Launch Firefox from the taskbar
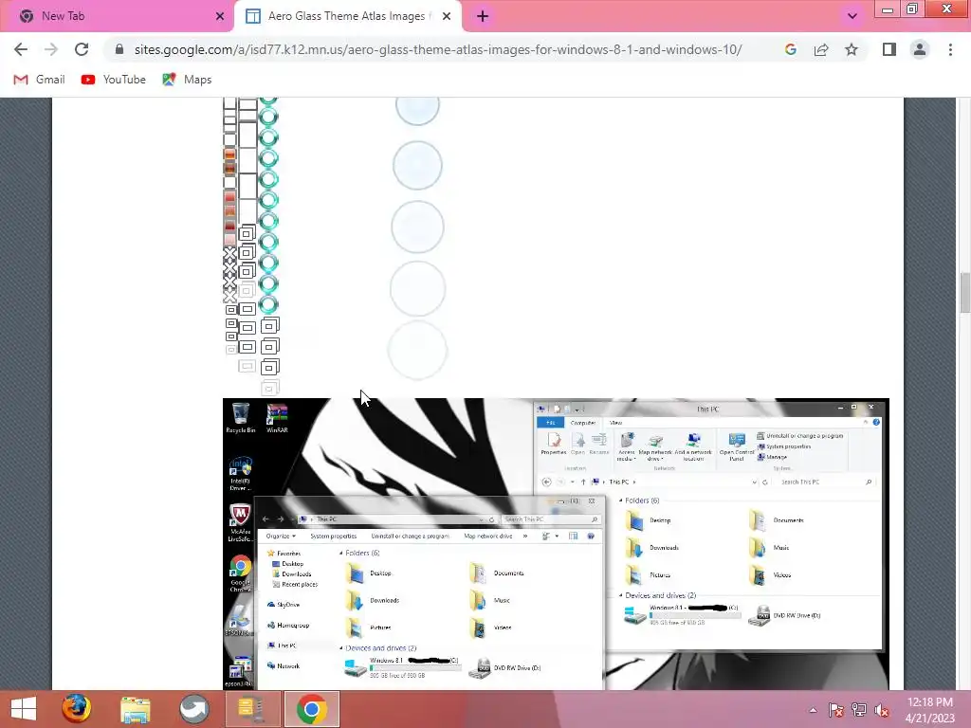The width and height of the screenshot is (971, 728). [x=77, y=709]
